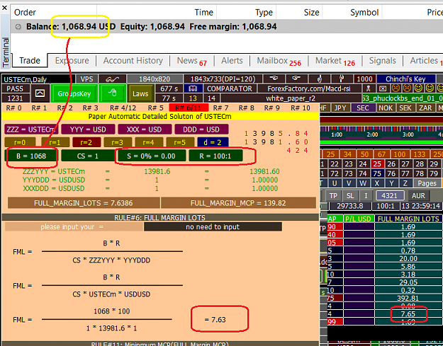This screenshot has width=443, height=346.
Task: Toggle the r=0 option
Action: pyautogui.click(x=20, y=142)
